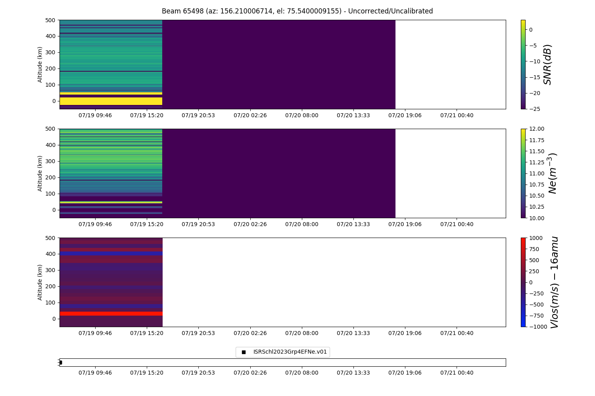Click the 07/20 19:06 tick under the Vlos plot
Viewport: 595px width, 396px height.
click(x=405, y=333)
